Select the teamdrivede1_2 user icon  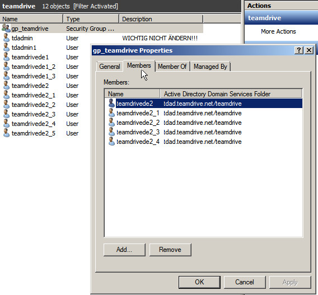[x=6, y=67]
